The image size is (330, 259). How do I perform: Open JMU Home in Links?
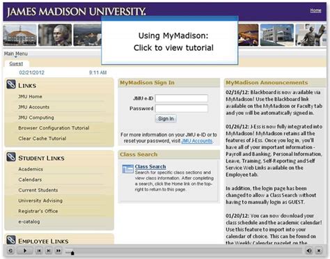[x=30, y=97]
